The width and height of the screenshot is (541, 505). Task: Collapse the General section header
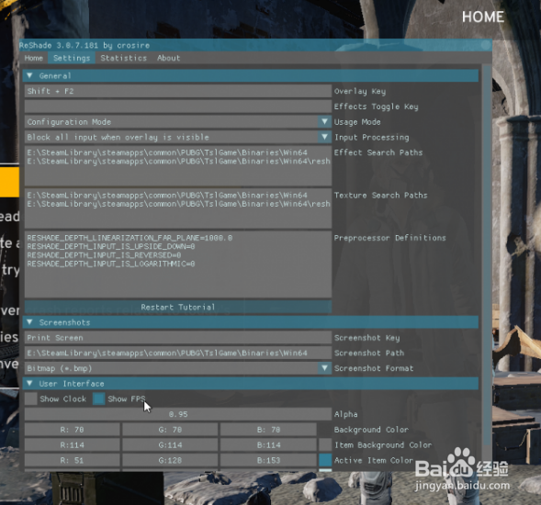point(251,76)
